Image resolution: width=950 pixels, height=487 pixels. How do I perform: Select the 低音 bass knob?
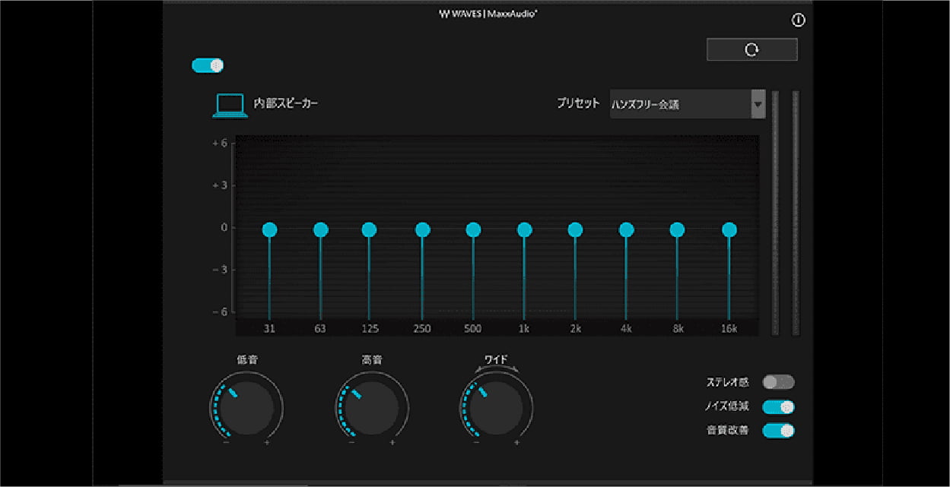coord(246,408)
